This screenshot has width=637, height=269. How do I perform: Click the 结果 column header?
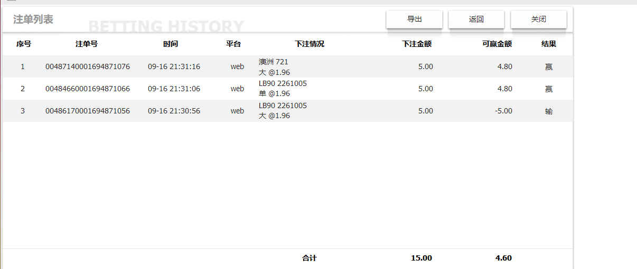click(549, 44)
